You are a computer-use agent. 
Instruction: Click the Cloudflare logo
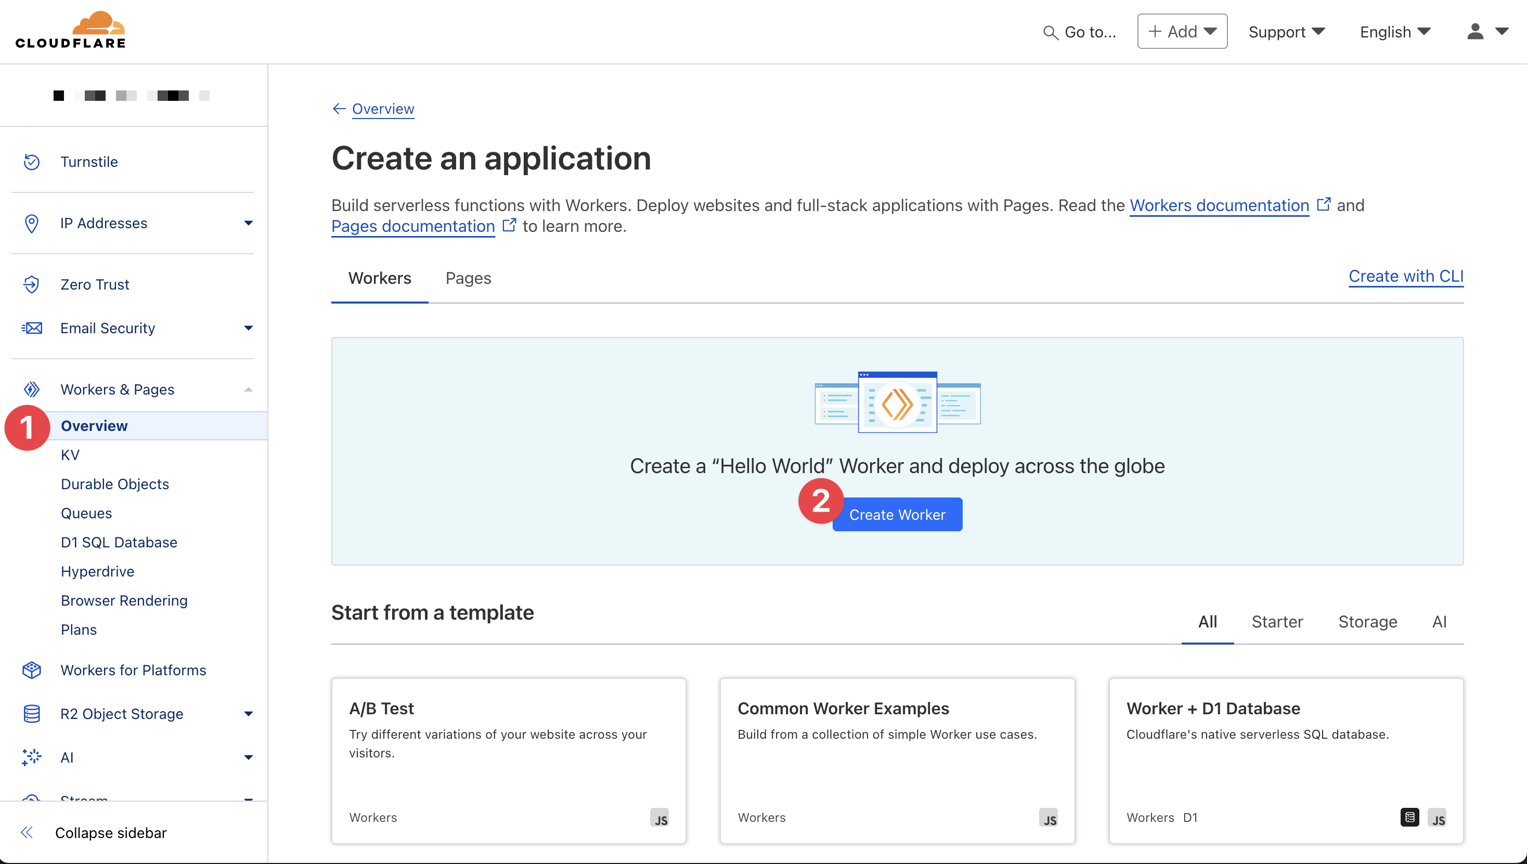(x=70, y=30)
